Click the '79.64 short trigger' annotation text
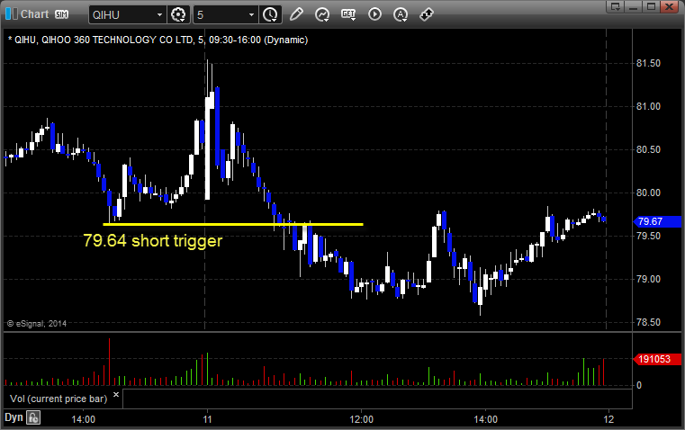685x430 pixels. [x=152, y=241]
